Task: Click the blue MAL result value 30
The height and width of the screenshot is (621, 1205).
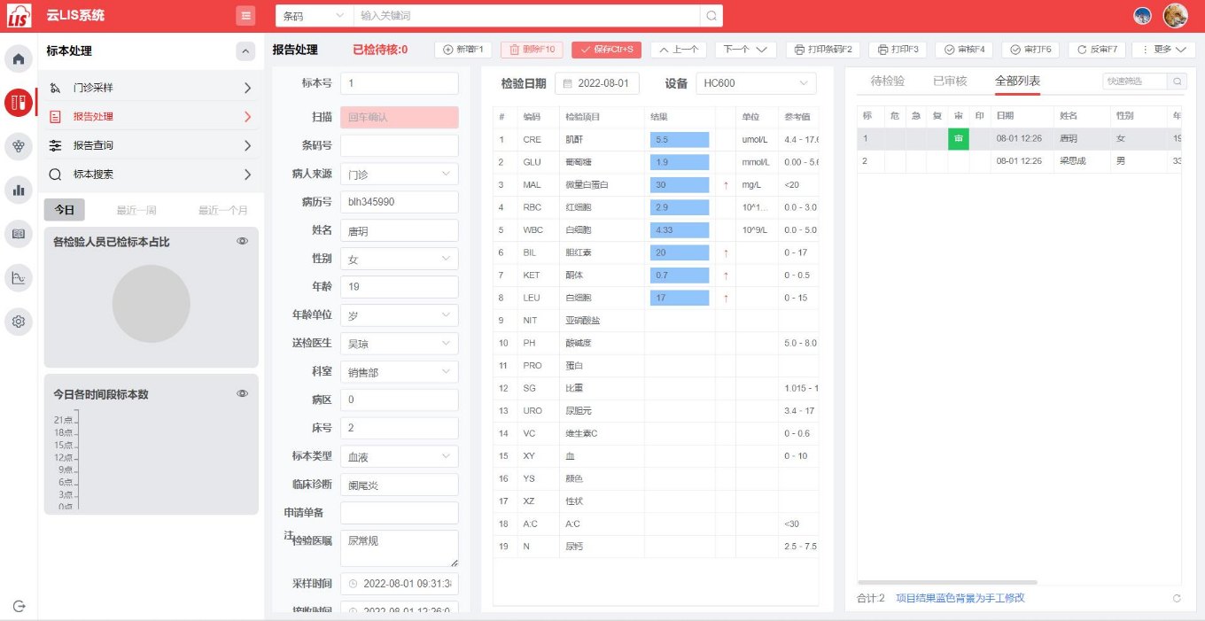Action: 680,185
